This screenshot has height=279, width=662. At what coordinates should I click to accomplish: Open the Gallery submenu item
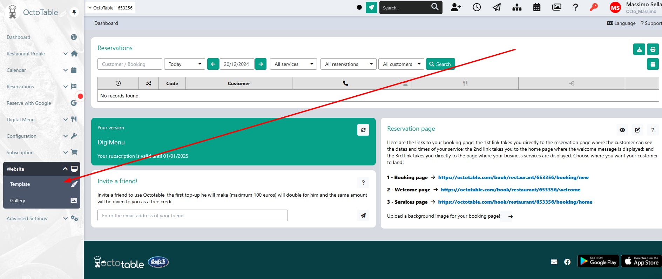tap(42, 200)
